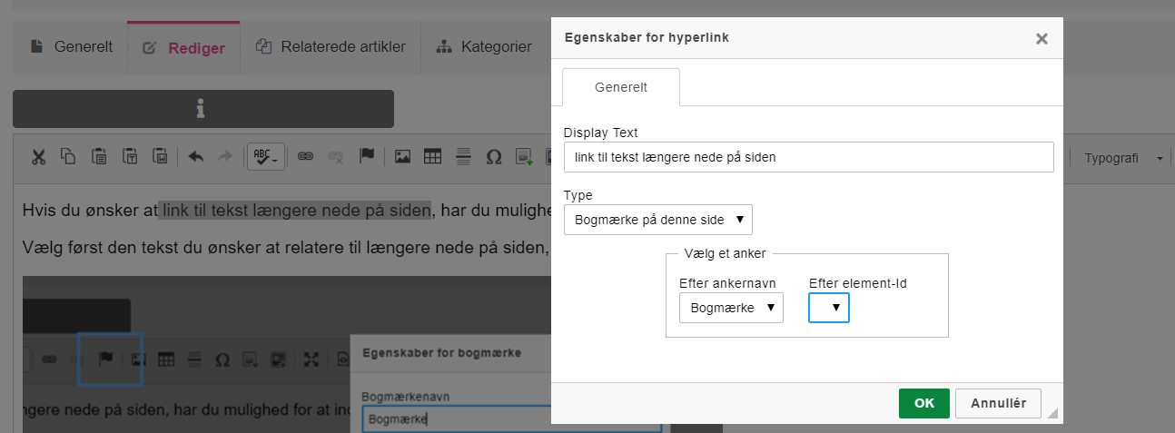This screenshot has width=1175, height=433.
Task: Select the Generelt tab in the dialog
Action: pyautogui.click(x=621, y=87)
